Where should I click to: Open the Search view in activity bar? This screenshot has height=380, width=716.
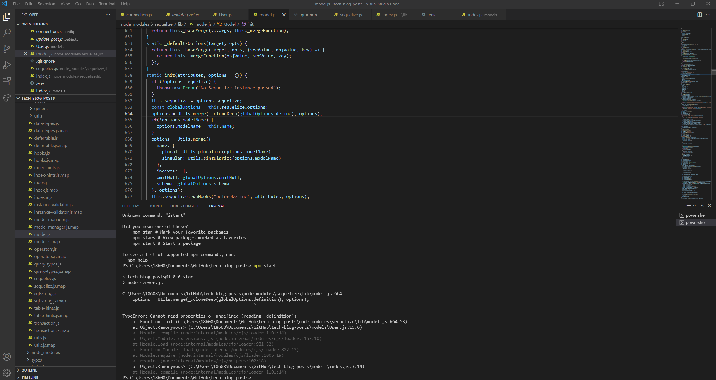pos(7,33)
